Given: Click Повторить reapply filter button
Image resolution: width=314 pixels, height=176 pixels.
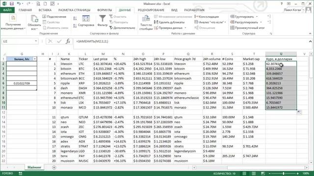Looking at the screenshot, I should coord(118,22).
